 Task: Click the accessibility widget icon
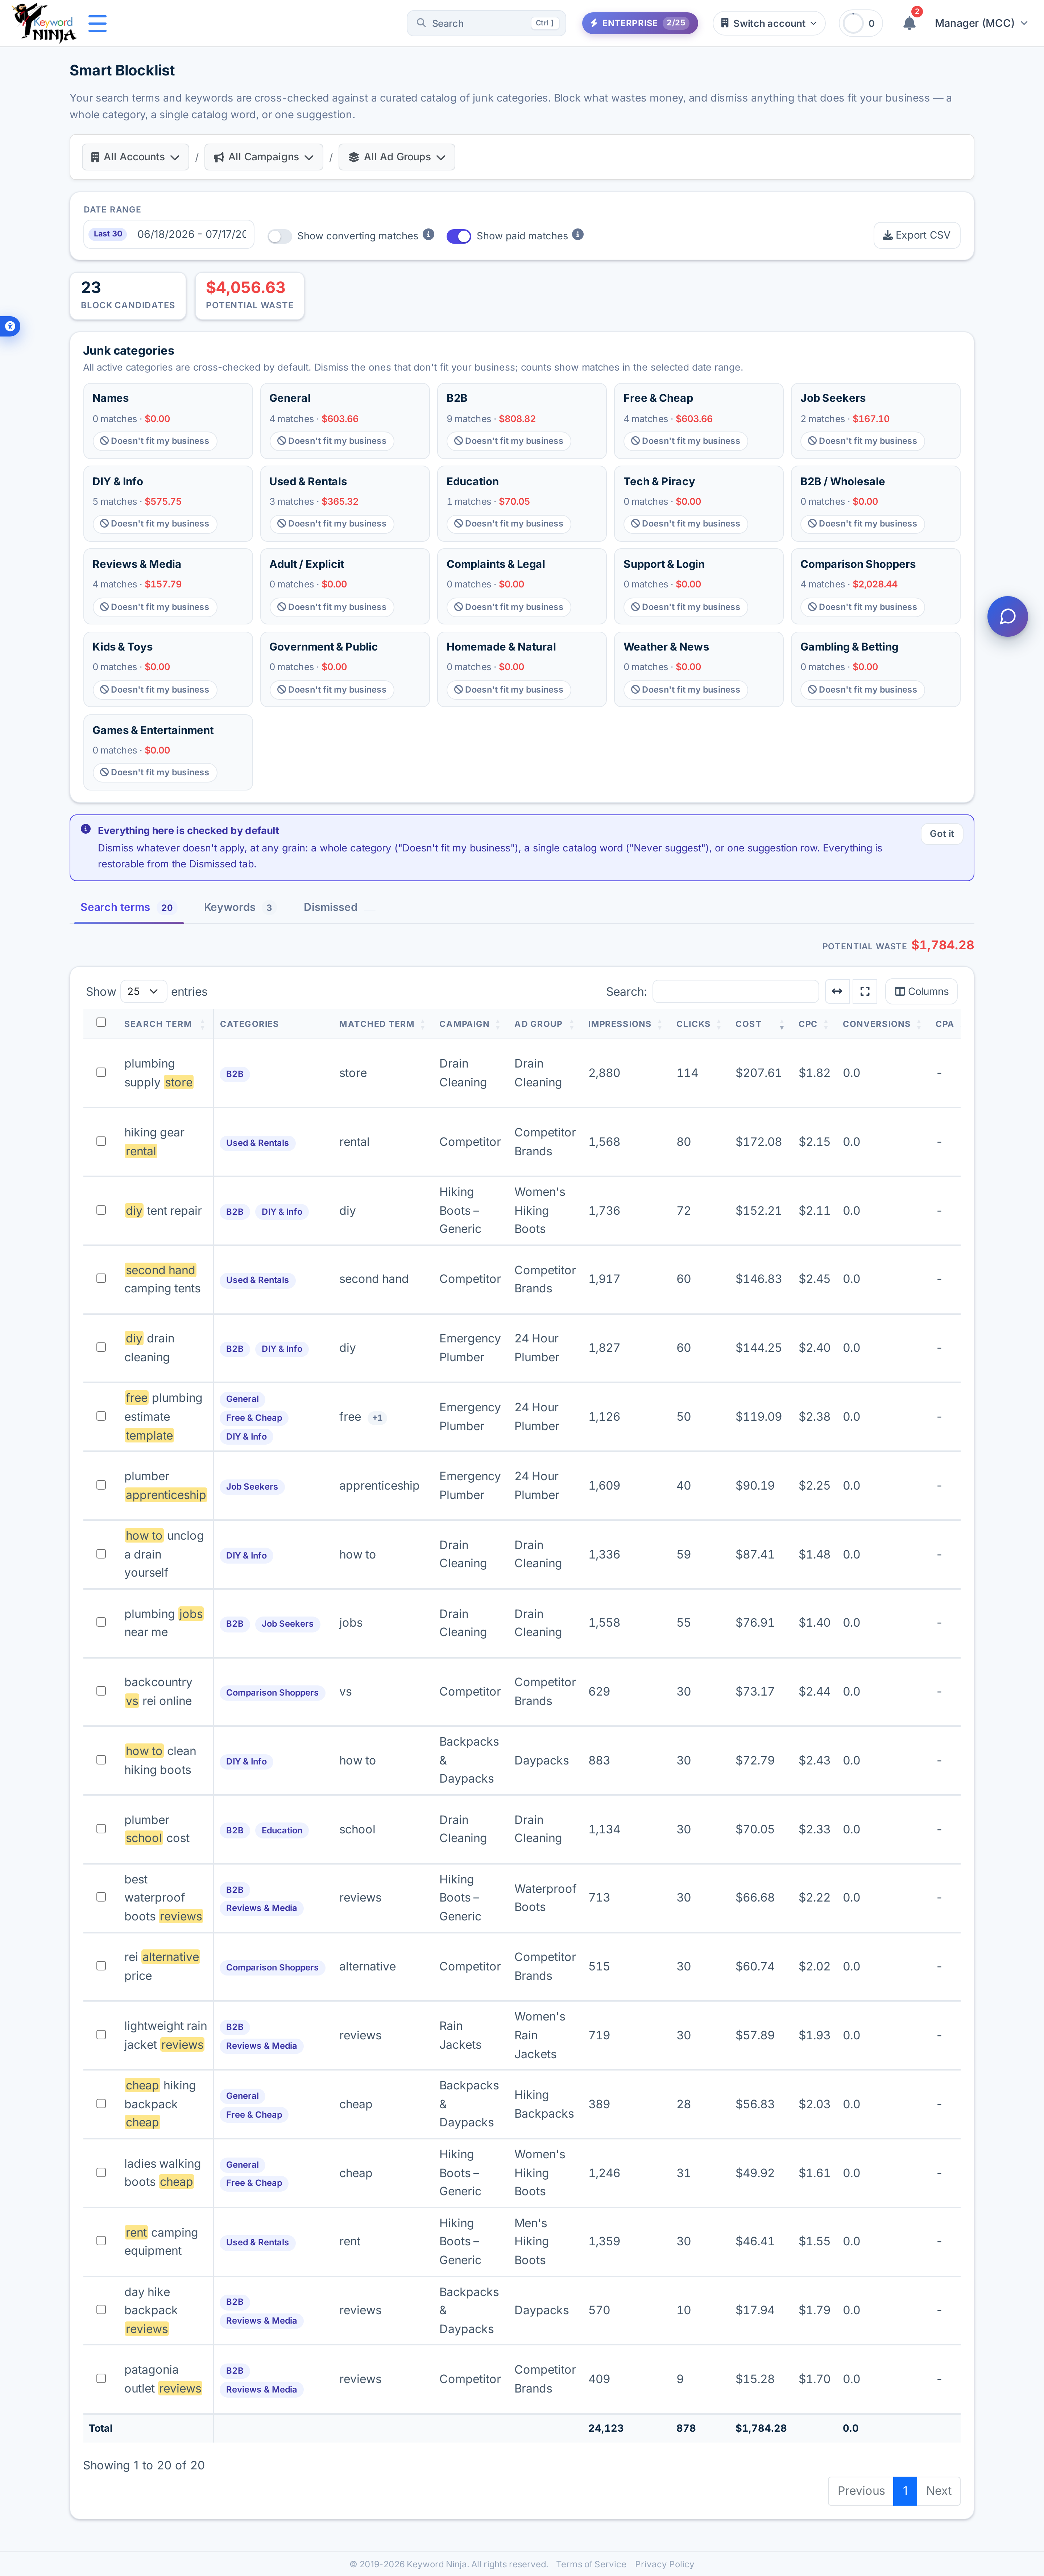10,326
